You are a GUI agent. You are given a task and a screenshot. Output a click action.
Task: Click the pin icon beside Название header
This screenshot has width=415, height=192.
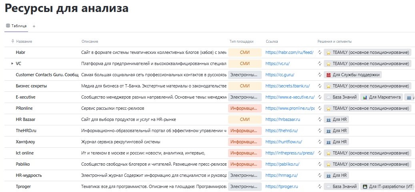point(13,42)
